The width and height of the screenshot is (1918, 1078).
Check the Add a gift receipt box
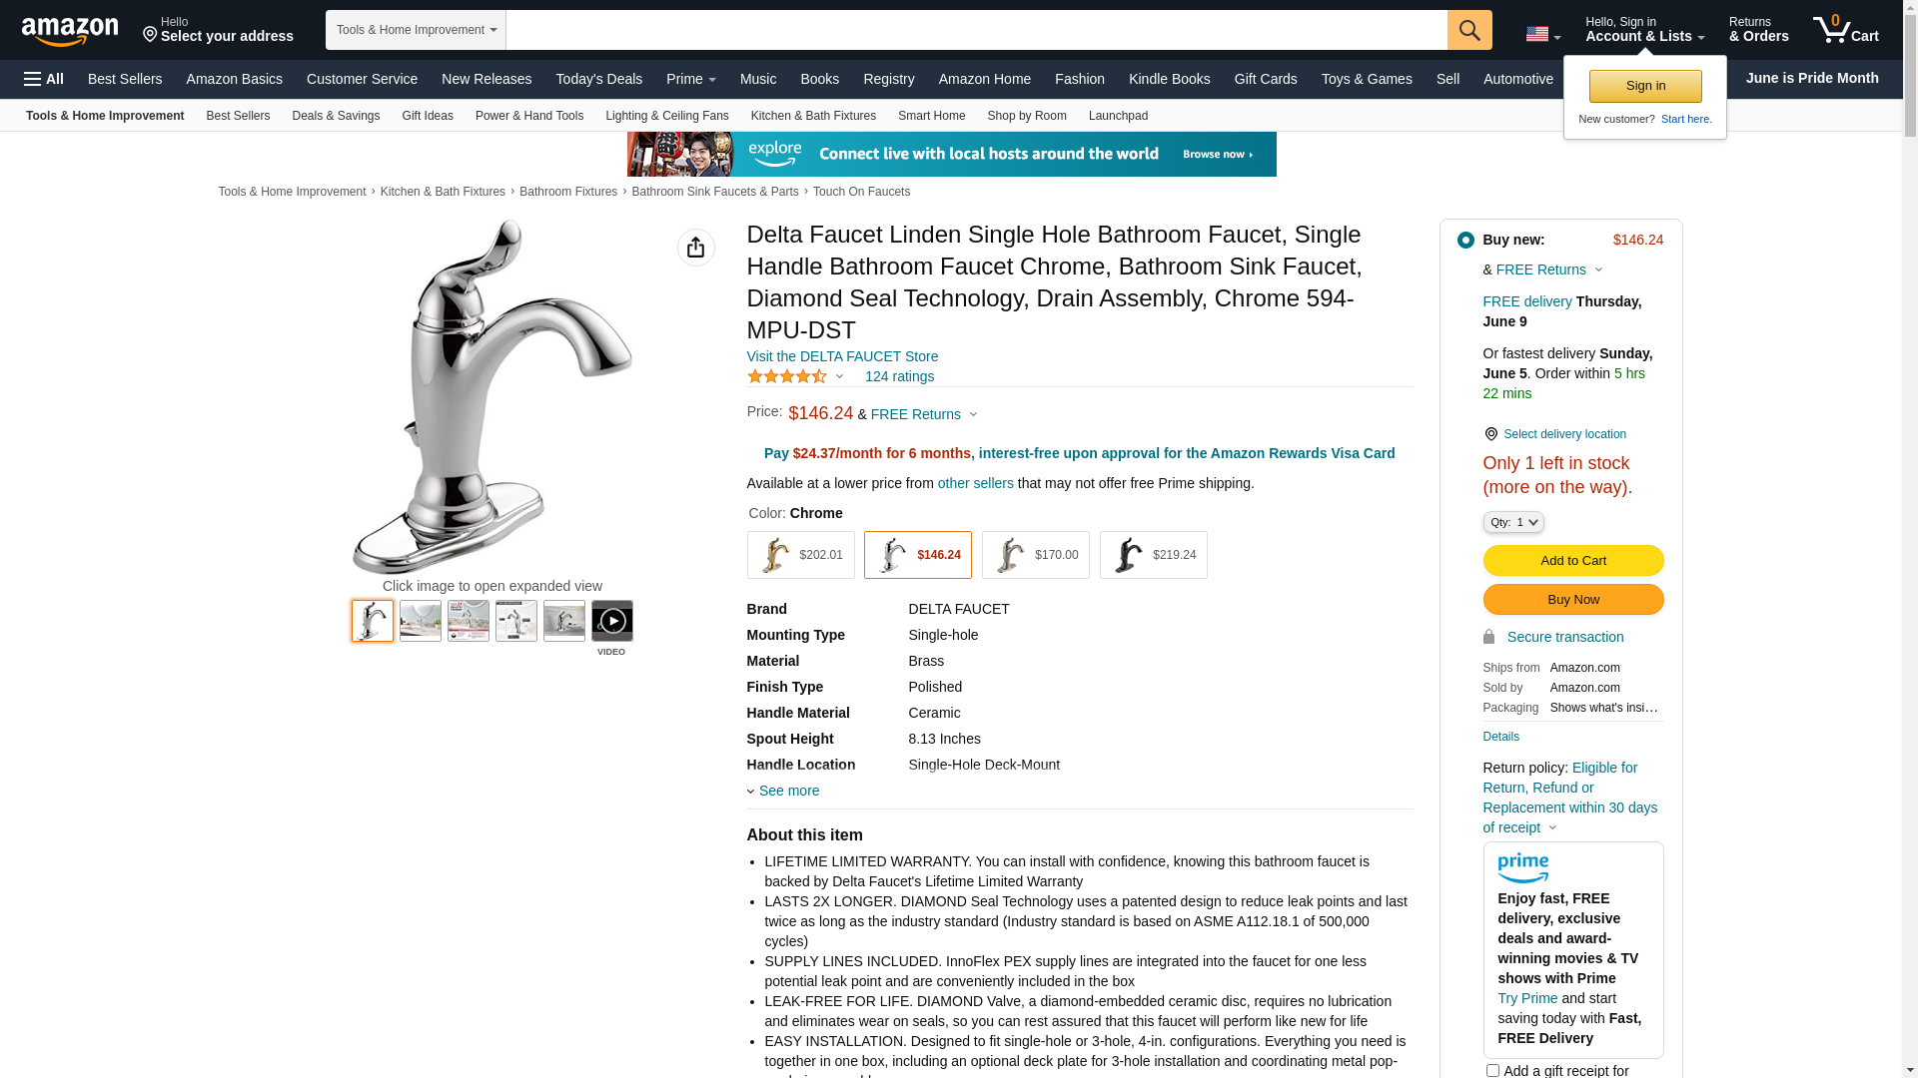click(1492, 1070)
